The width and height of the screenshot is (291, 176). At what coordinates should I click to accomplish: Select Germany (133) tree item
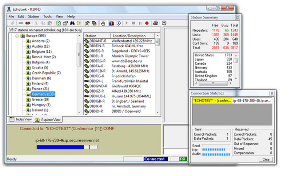tap(43, 95)
